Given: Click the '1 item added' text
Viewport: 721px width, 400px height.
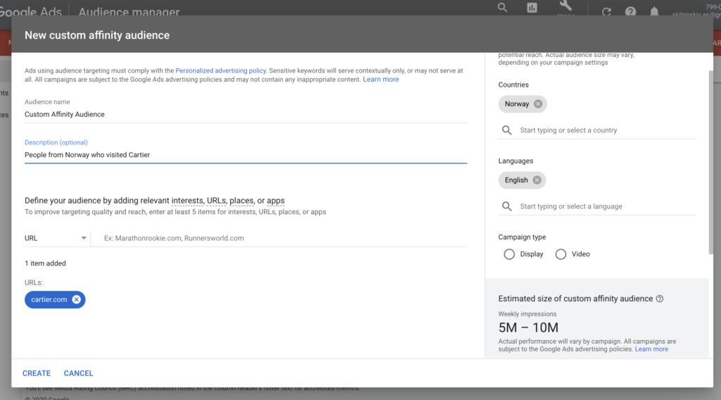Looking at the screenshot, I should tap(45, 263).
